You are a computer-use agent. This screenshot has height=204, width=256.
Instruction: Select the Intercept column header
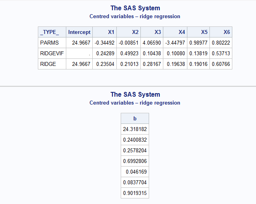click(79, 32)
